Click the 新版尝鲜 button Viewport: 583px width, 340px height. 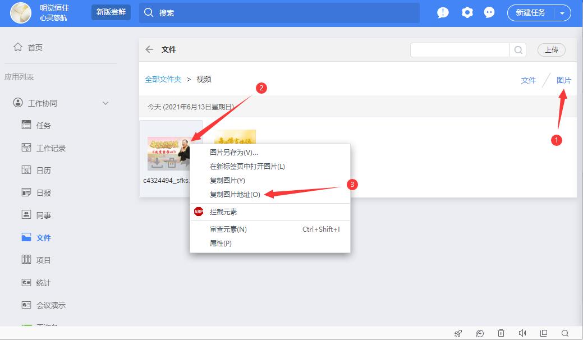point(111,12)
